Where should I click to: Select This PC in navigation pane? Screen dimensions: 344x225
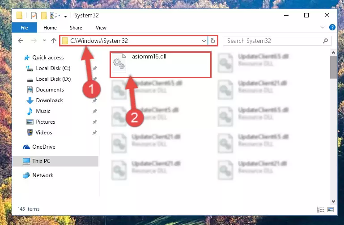[x=55, y=161]
